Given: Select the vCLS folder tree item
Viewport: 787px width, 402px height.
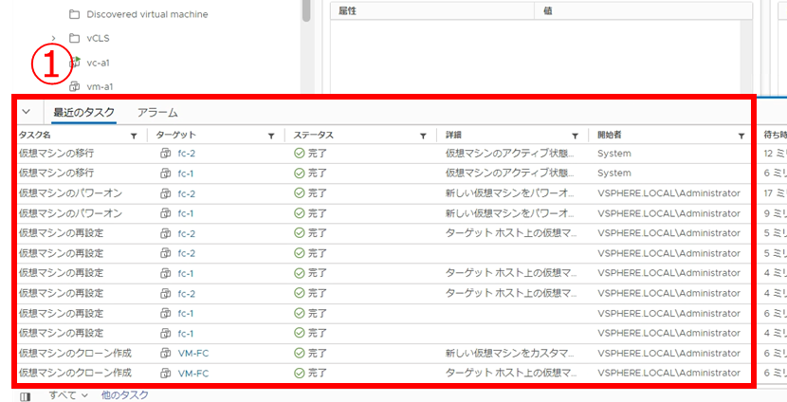Looking at the screenshot, I should click(x=98, y=38).
